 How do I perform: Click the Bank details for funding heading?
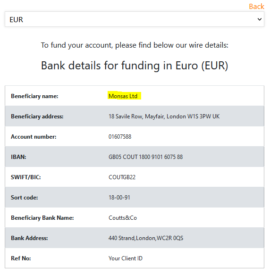point(135,66)
